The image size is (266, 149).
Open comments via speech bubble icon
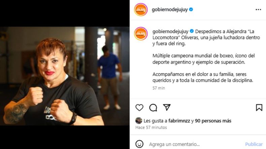tap(153, 108)
